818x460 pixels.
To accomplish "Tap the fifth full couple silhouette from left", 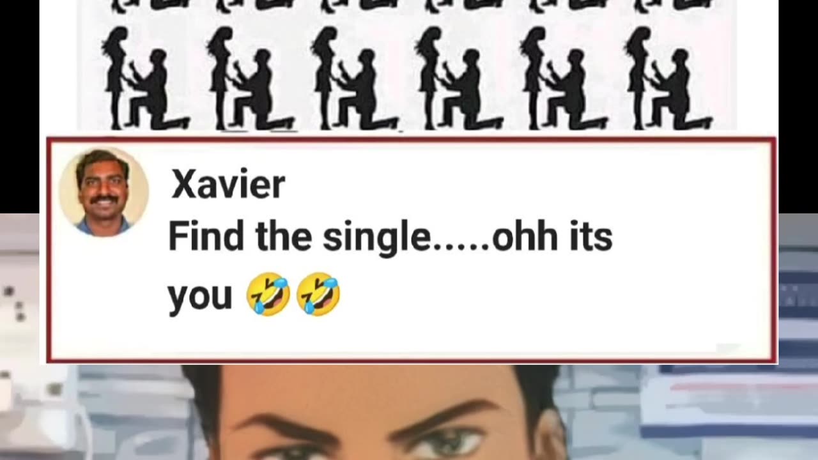I will [x=564, y=79].
